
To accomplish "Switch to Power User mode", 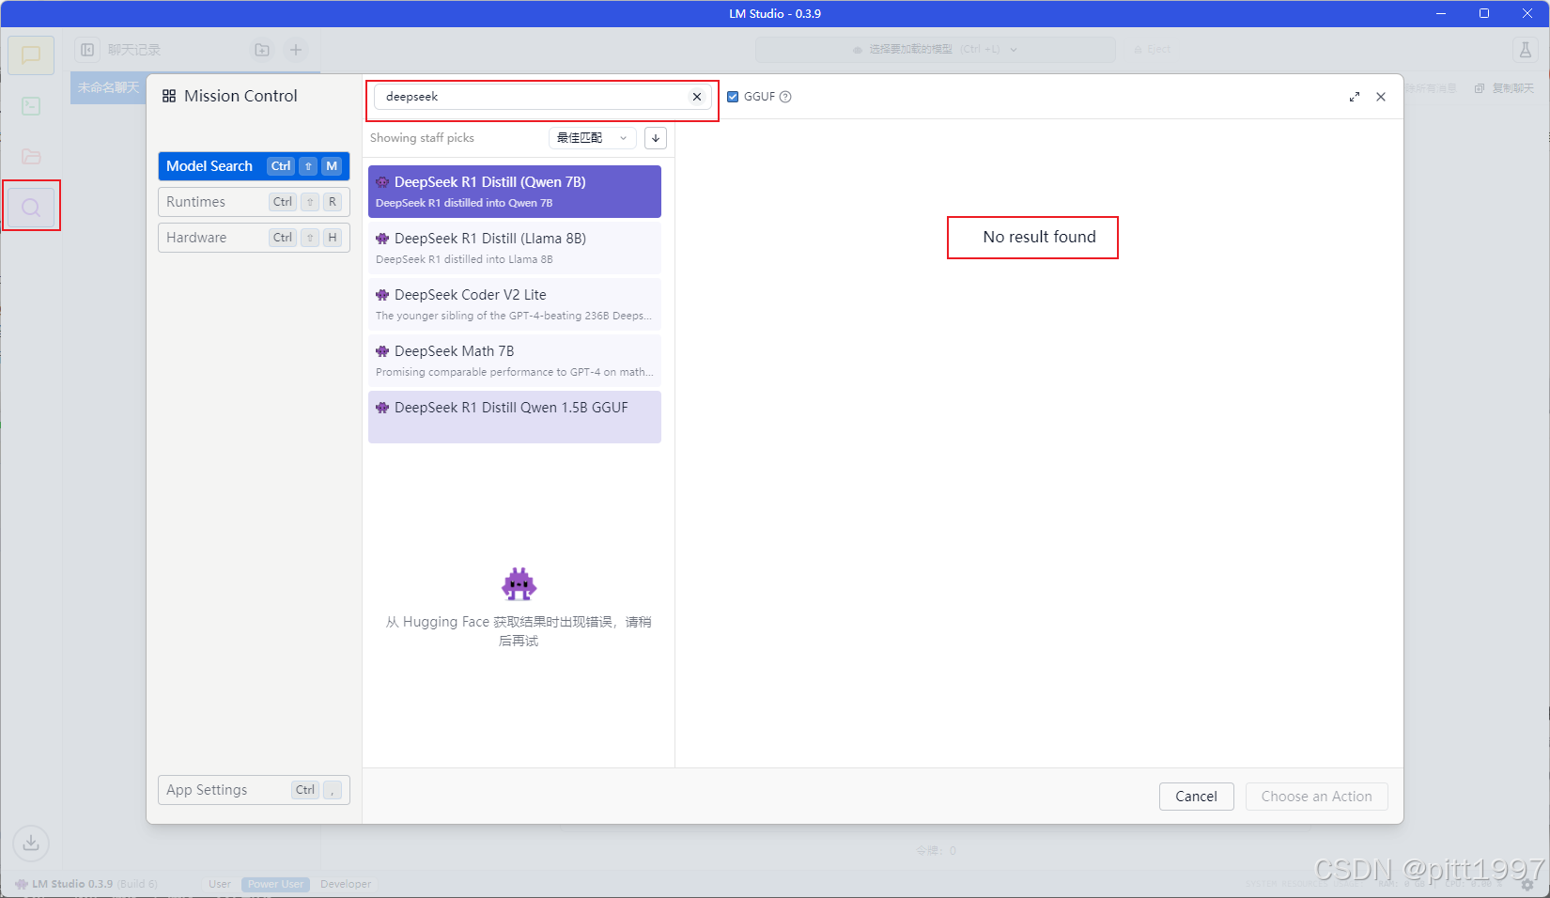I will point(275,884).
